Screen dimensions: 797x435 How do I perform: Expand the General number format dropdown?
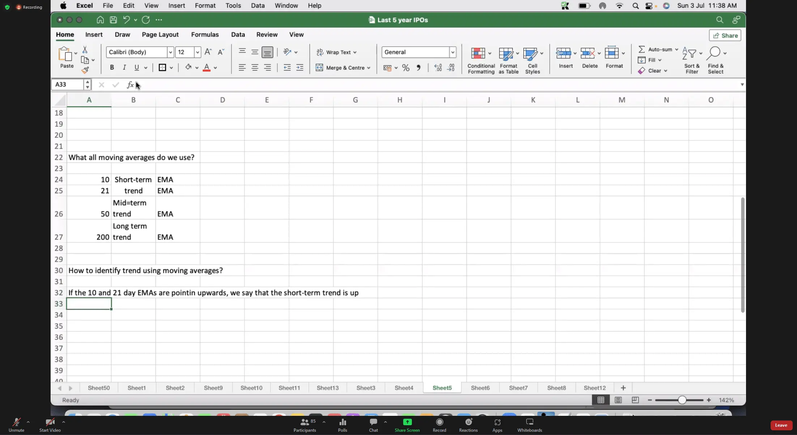(452, 52)
